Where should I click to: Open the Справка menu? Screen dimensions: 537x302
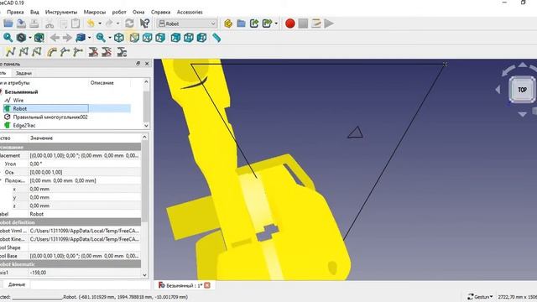click(160, 12)
